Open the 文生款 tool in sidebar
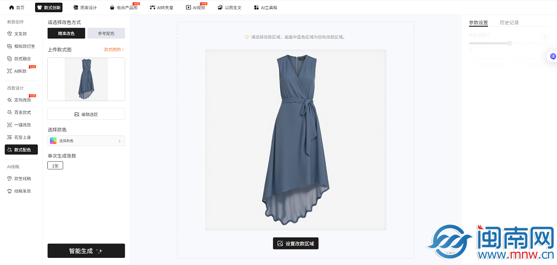The width and height of the screenshot is (557, 265). tap(20, 34)
